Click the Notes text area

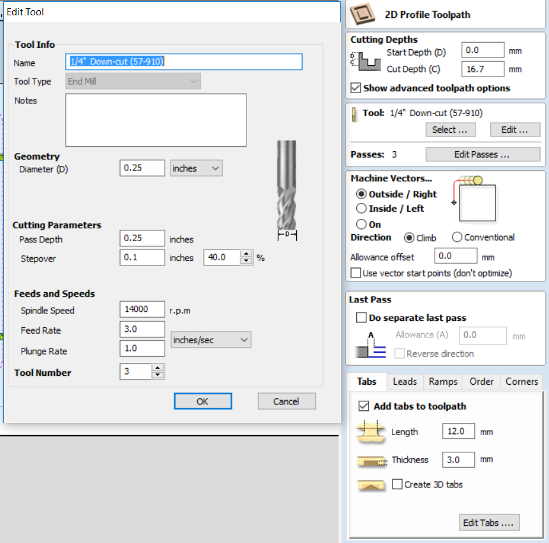[156, 120]
